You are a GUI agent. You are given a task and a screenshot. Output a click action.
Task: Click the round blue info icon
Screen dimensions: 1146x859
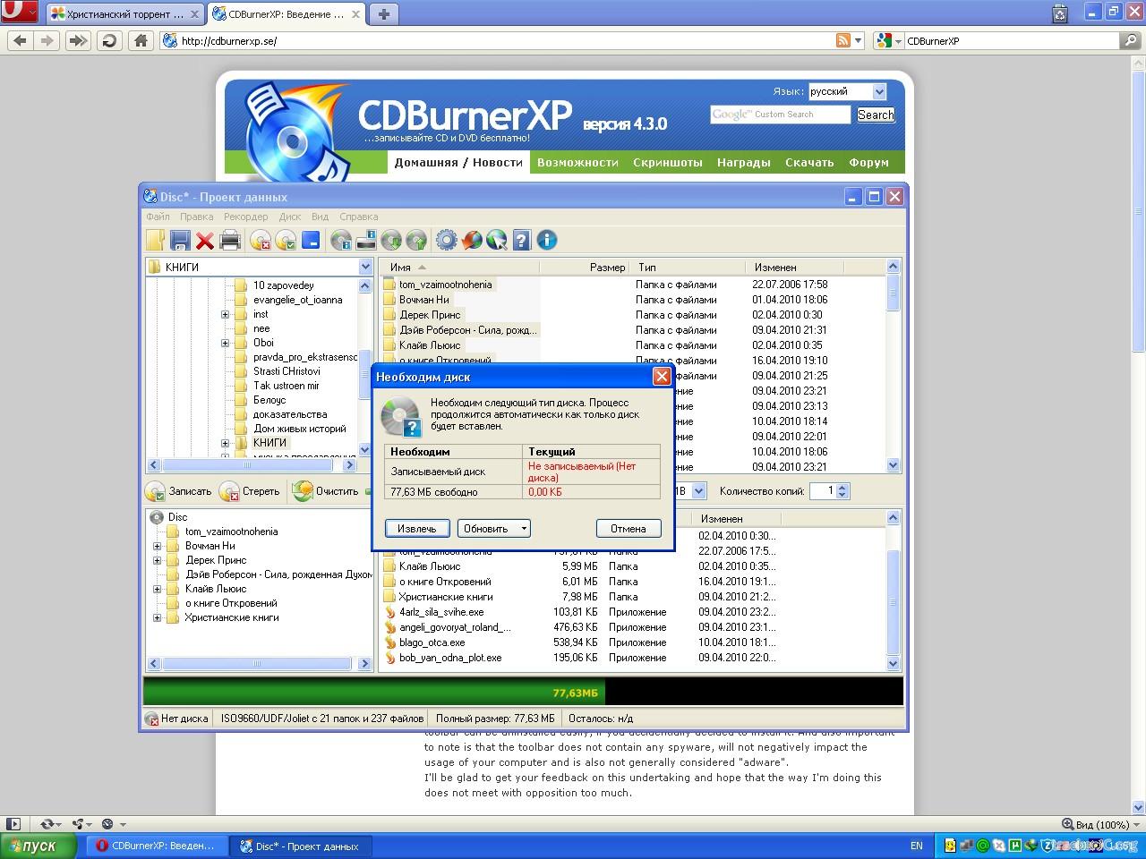pyautogui.click(x=547, y=240)
